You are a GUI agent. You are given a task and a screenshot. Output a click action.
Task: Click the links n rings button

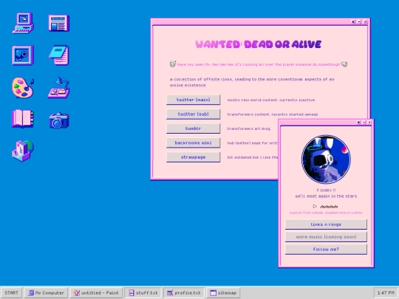(326, 224)
